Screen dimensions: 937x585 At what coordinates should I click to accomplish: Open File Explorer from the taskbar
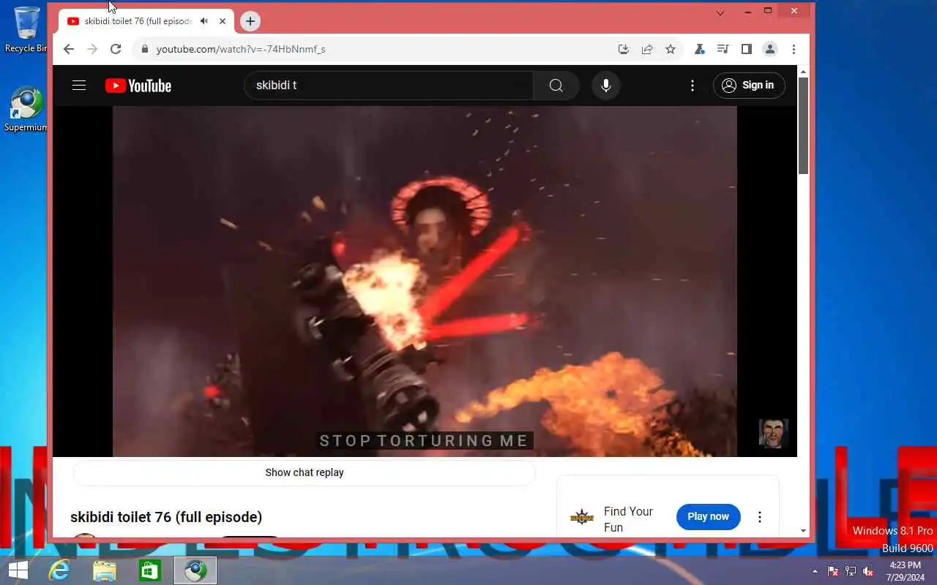click(x=105, y=570)
